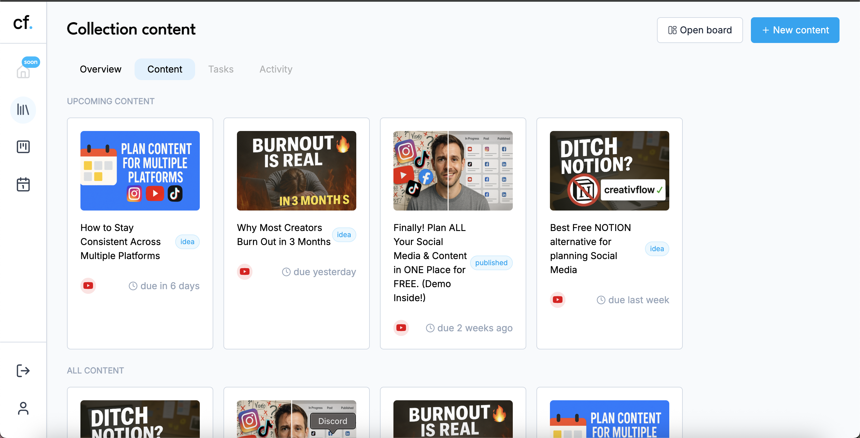Click idea badge on NOTION alternative card
This screenshot has height=438, width=860.
[x=657, y=249]
